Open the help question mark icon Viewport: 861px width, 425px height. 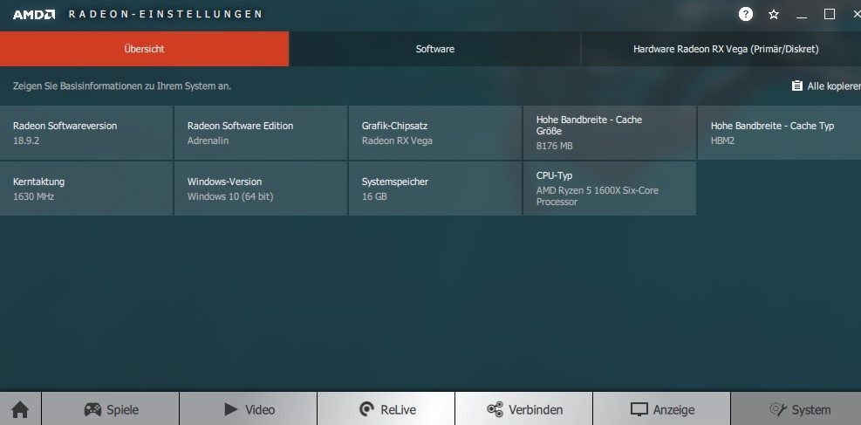745,14
